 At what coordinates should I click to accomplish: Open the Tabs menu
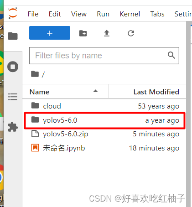157,14
